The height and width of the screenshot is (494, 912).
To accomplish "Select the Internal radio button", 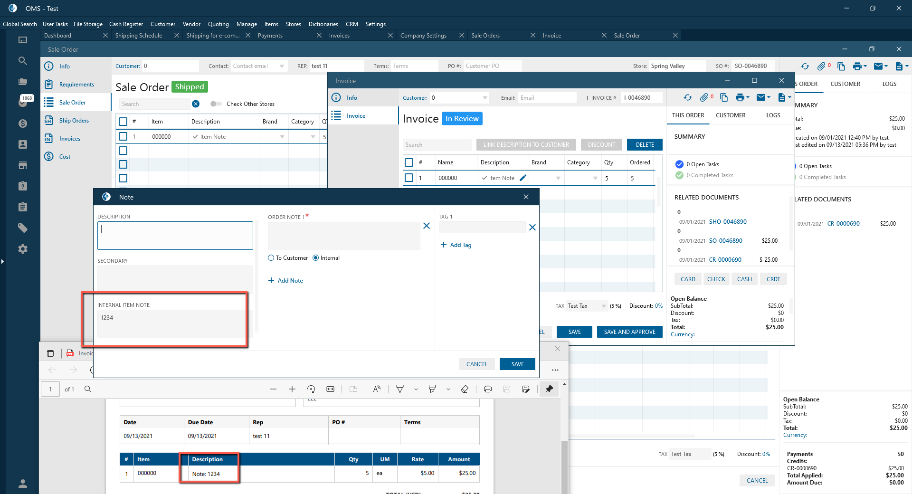I will tap(315, 258).
